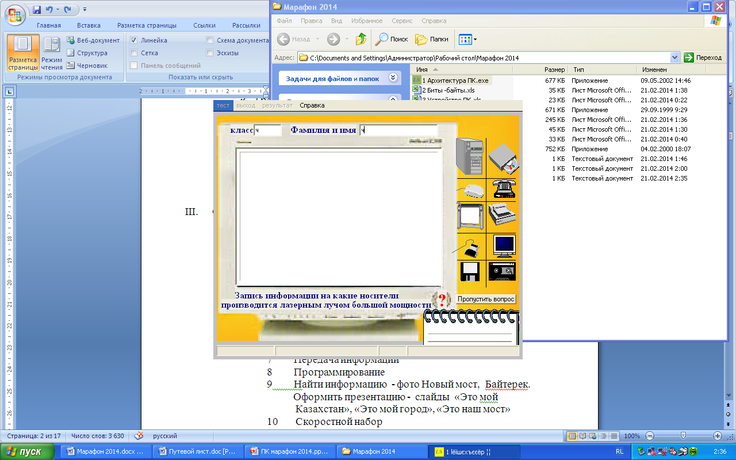Click the Переход go button

pyautogui.click(x=703, y=57)
